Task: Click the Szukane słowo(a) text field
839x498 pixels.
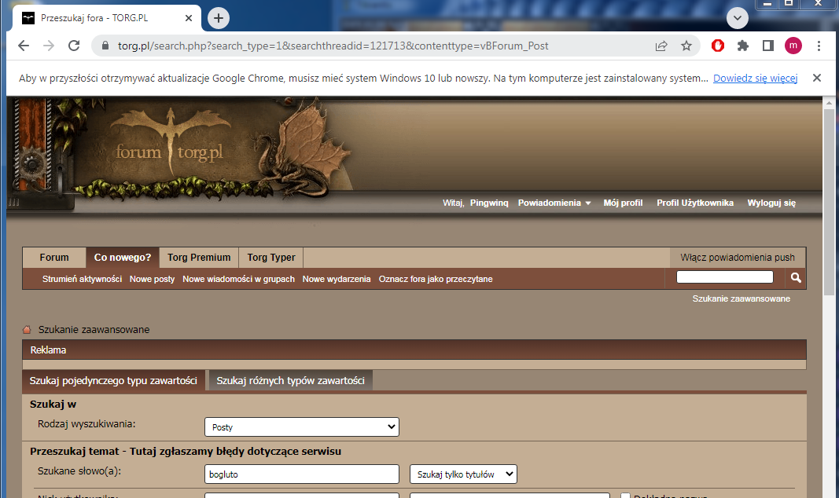Action: [302, 474]
